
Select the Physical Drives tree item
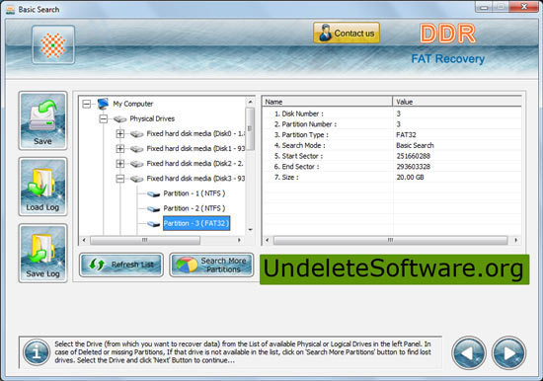point(152,118)
